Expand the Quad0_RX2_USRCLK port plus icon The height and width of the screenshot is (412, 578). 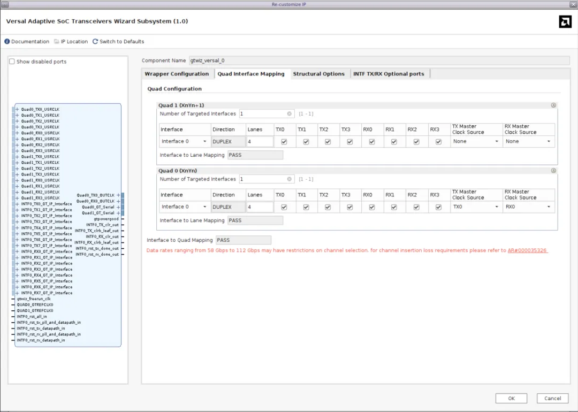(17, 145)
